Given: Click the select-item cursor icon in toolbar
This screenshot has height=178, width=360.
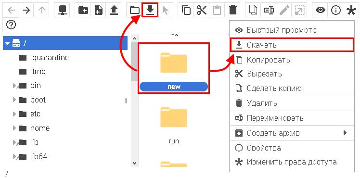Looking at the screenshot, I should (165, 10).
